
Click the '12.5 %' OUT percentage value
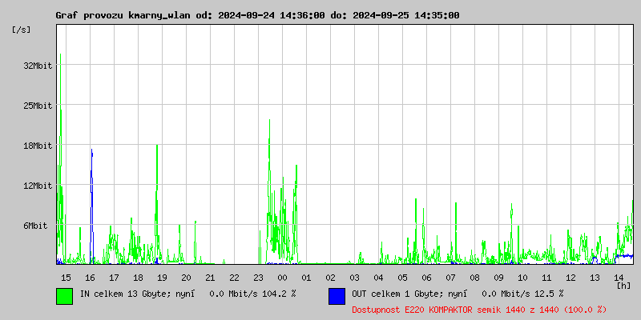point(548,294)
